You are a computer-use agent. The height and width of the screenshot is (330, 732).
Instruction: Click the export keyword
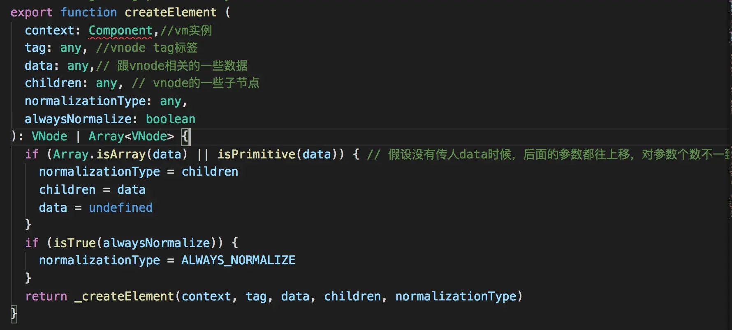tap(31, 13)
